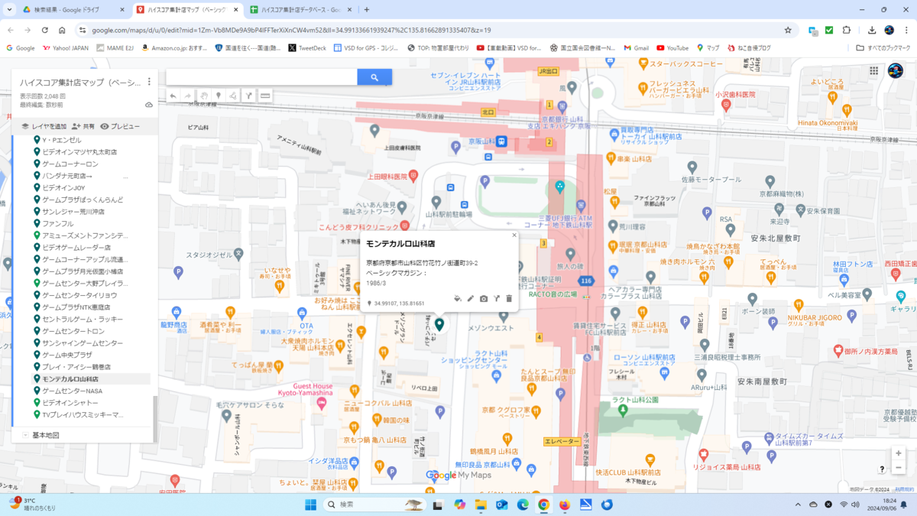This screenshot has height=516, width=917.
Task: Open the MAME E2J bookmark
Action: (x=116, y=47)
